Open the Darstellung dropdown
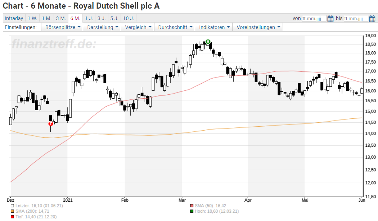Screen dimensions: 378x221 pyautogui.click(x=103, y=27)
